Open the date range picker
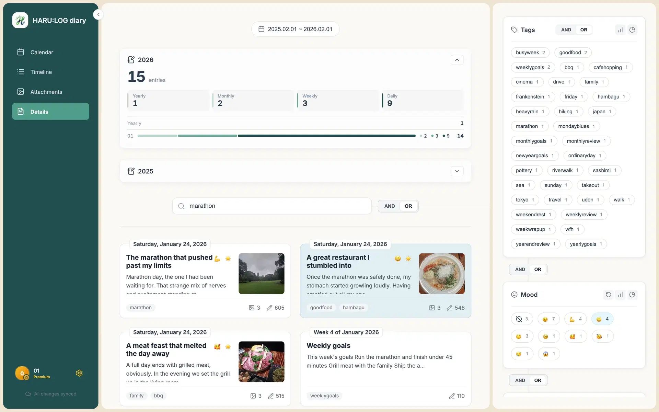 pyautogui.click(x=295, y=29)
